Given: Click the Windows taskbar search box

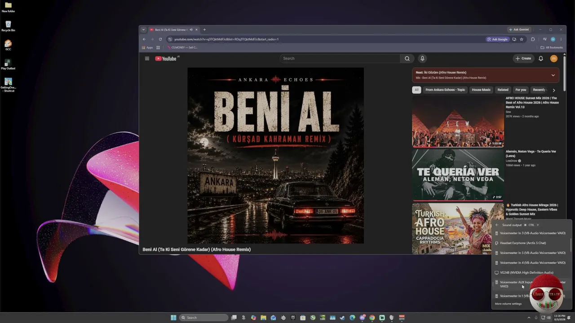Looking at the screenshot, I should [x=203, y=318].
